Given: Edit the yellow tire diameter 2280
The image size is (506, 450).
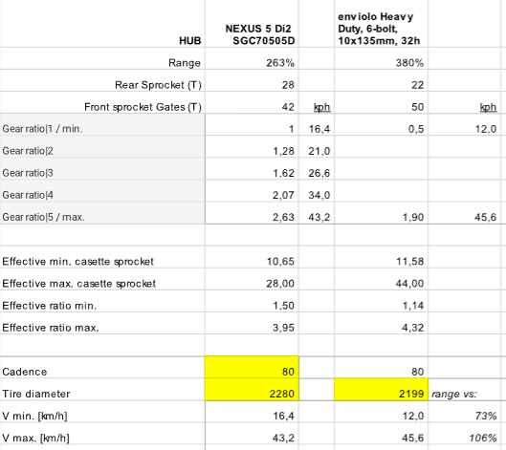Looking at the screenshot, I should [x=252, y=390].
